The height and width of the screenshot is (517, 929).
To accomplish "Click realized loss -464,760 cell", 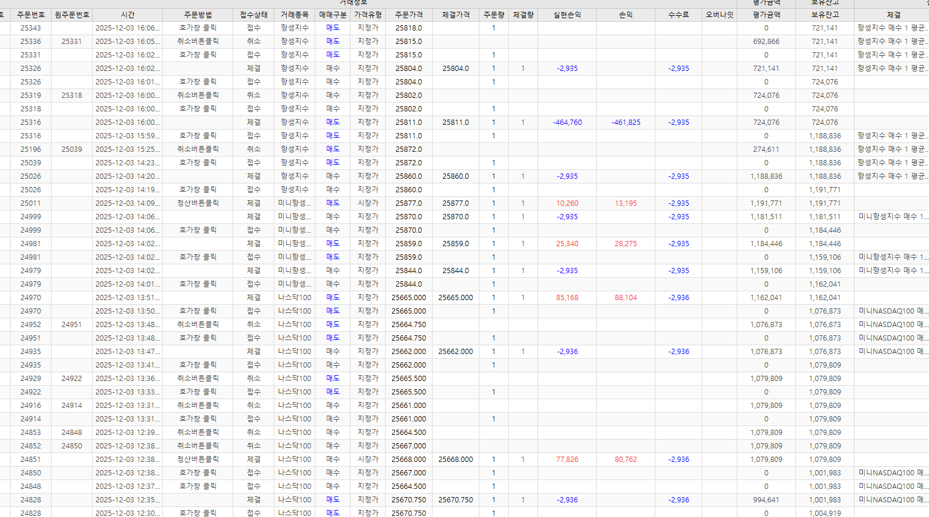I will pyautogui.click(x=567, y=122).
